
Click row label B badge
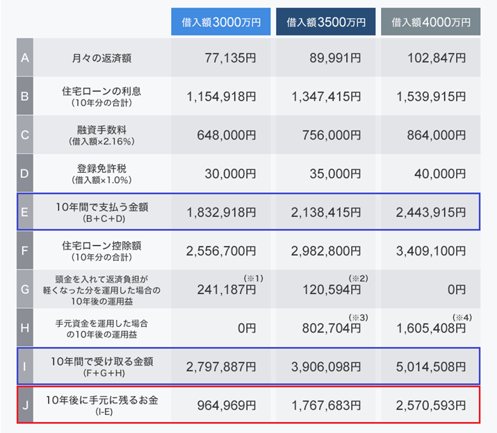25,96
